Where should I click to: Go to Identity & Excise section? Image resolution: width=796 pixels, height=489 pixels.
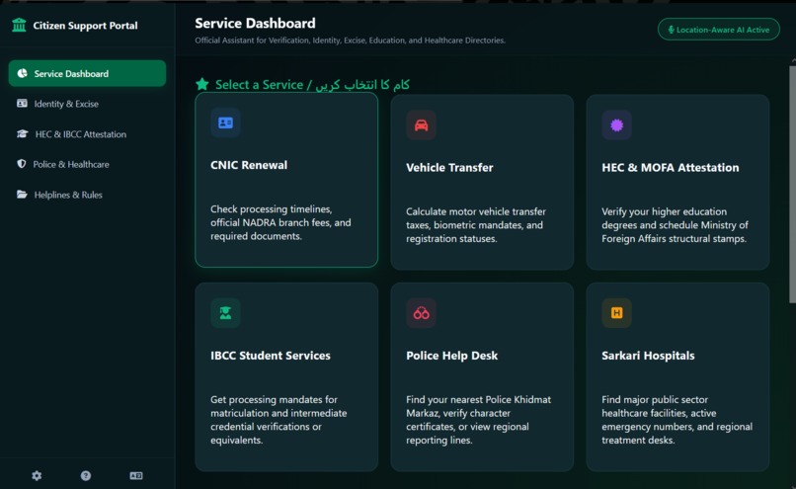pyautogui.click(x=87, y=104)
